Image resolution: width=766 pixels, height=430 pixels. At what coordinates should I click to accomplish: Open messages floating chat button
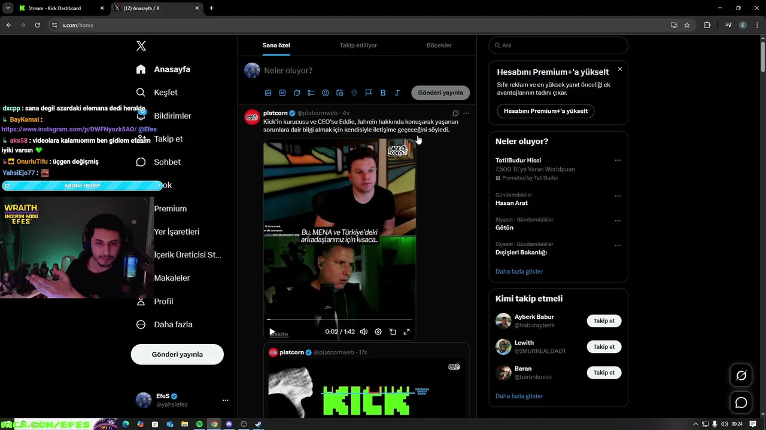click(741, 403)
